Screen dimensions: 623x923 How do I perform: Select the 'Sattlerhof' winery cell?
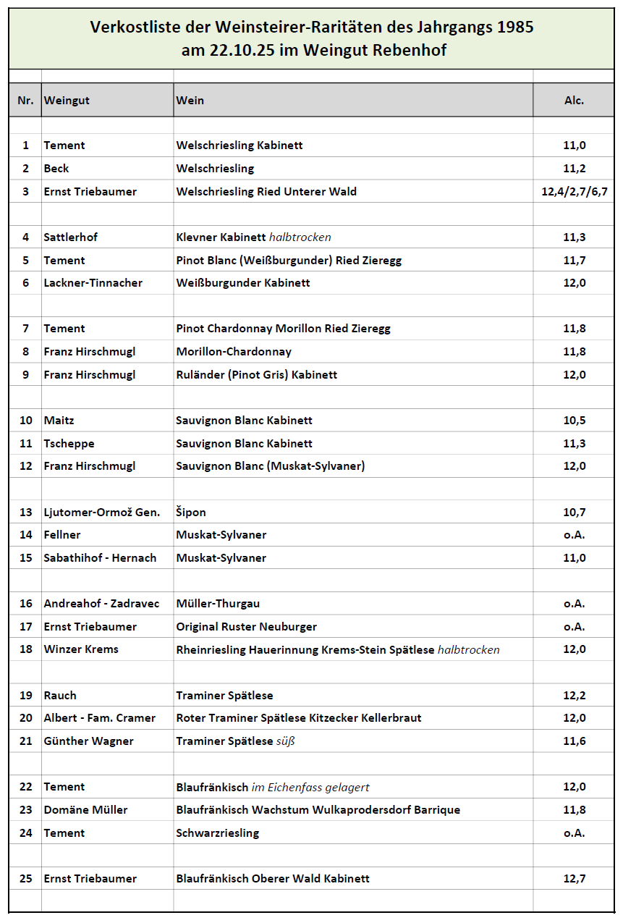click(70, 237)
